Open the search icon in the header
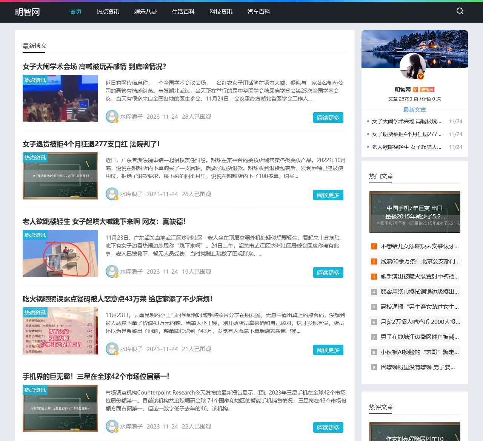This screenshot has width=483, height=441. [460, 11]
